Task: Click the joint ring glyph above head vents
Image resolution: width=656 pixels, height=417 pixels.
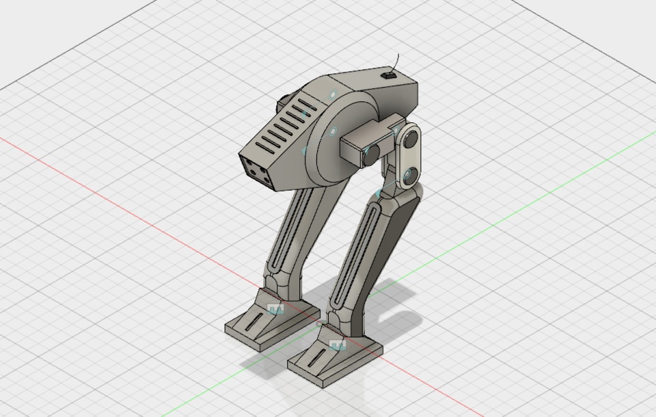Action: tap(333, 95)
